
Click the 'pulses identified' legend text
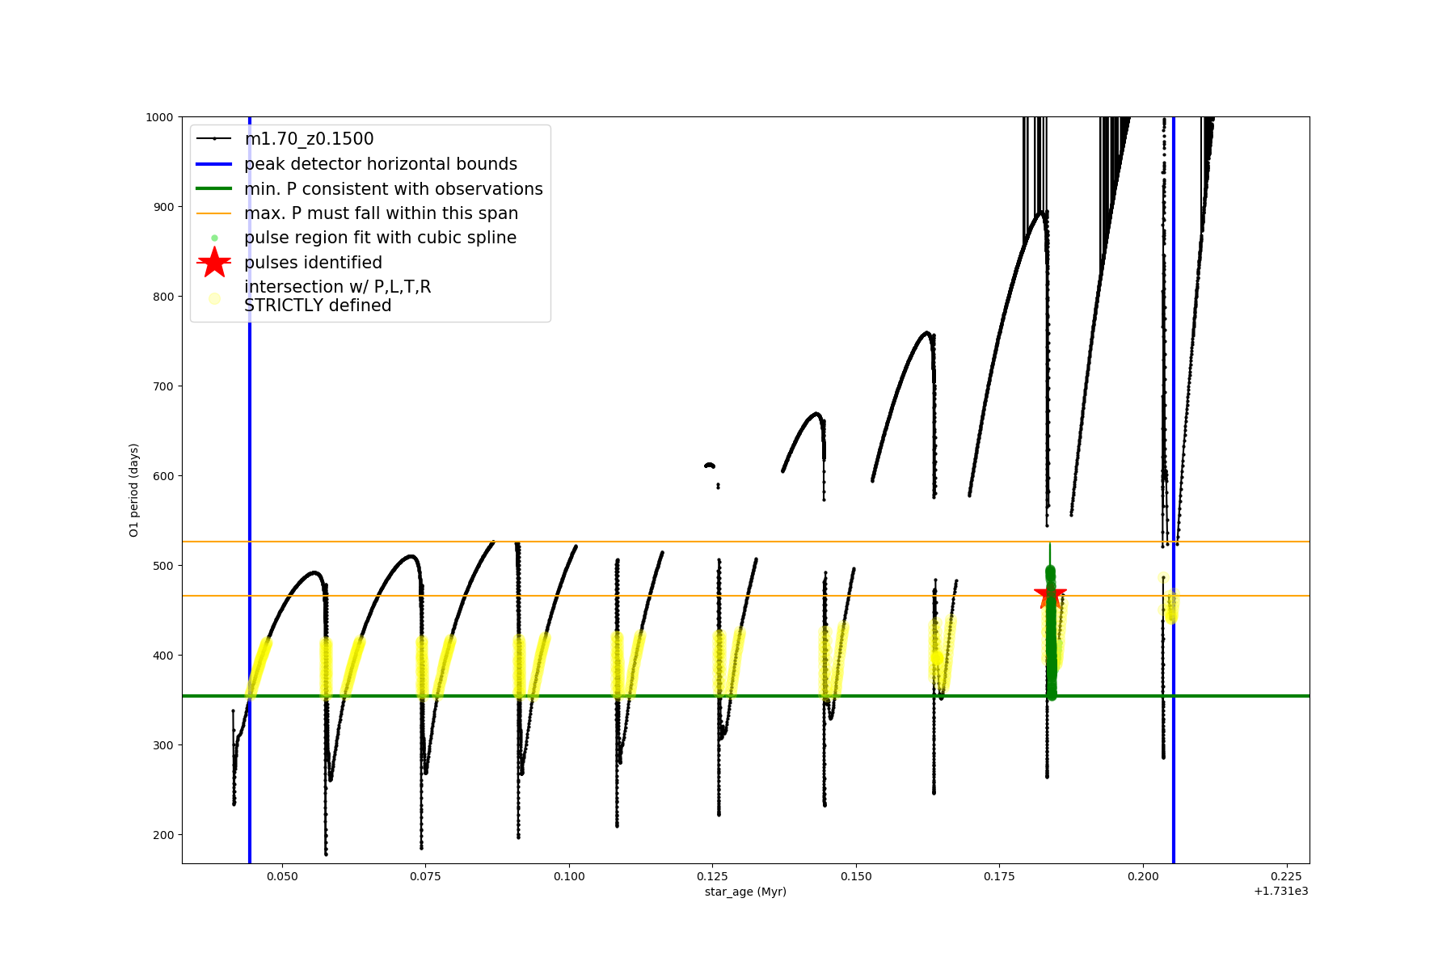point(313,263)
